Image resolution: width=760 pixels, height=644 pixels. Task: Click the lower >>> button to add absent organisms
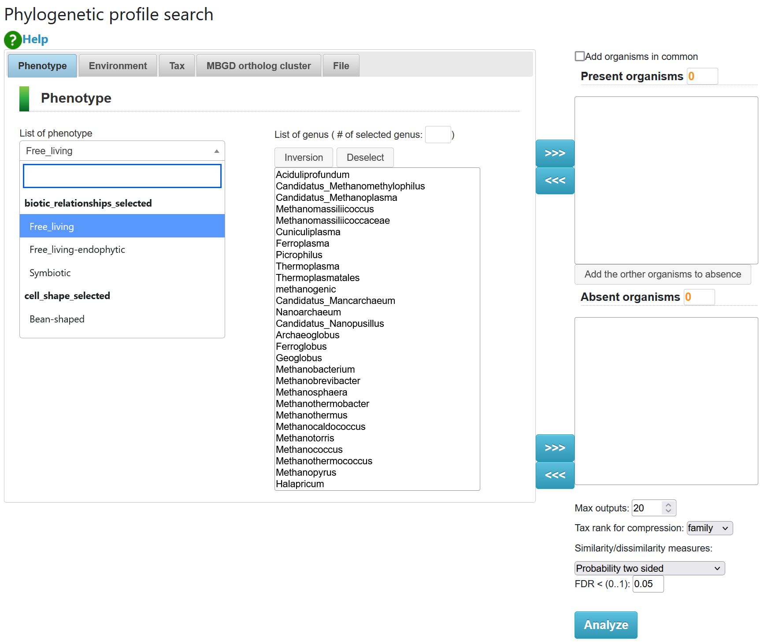coord(555,448)
